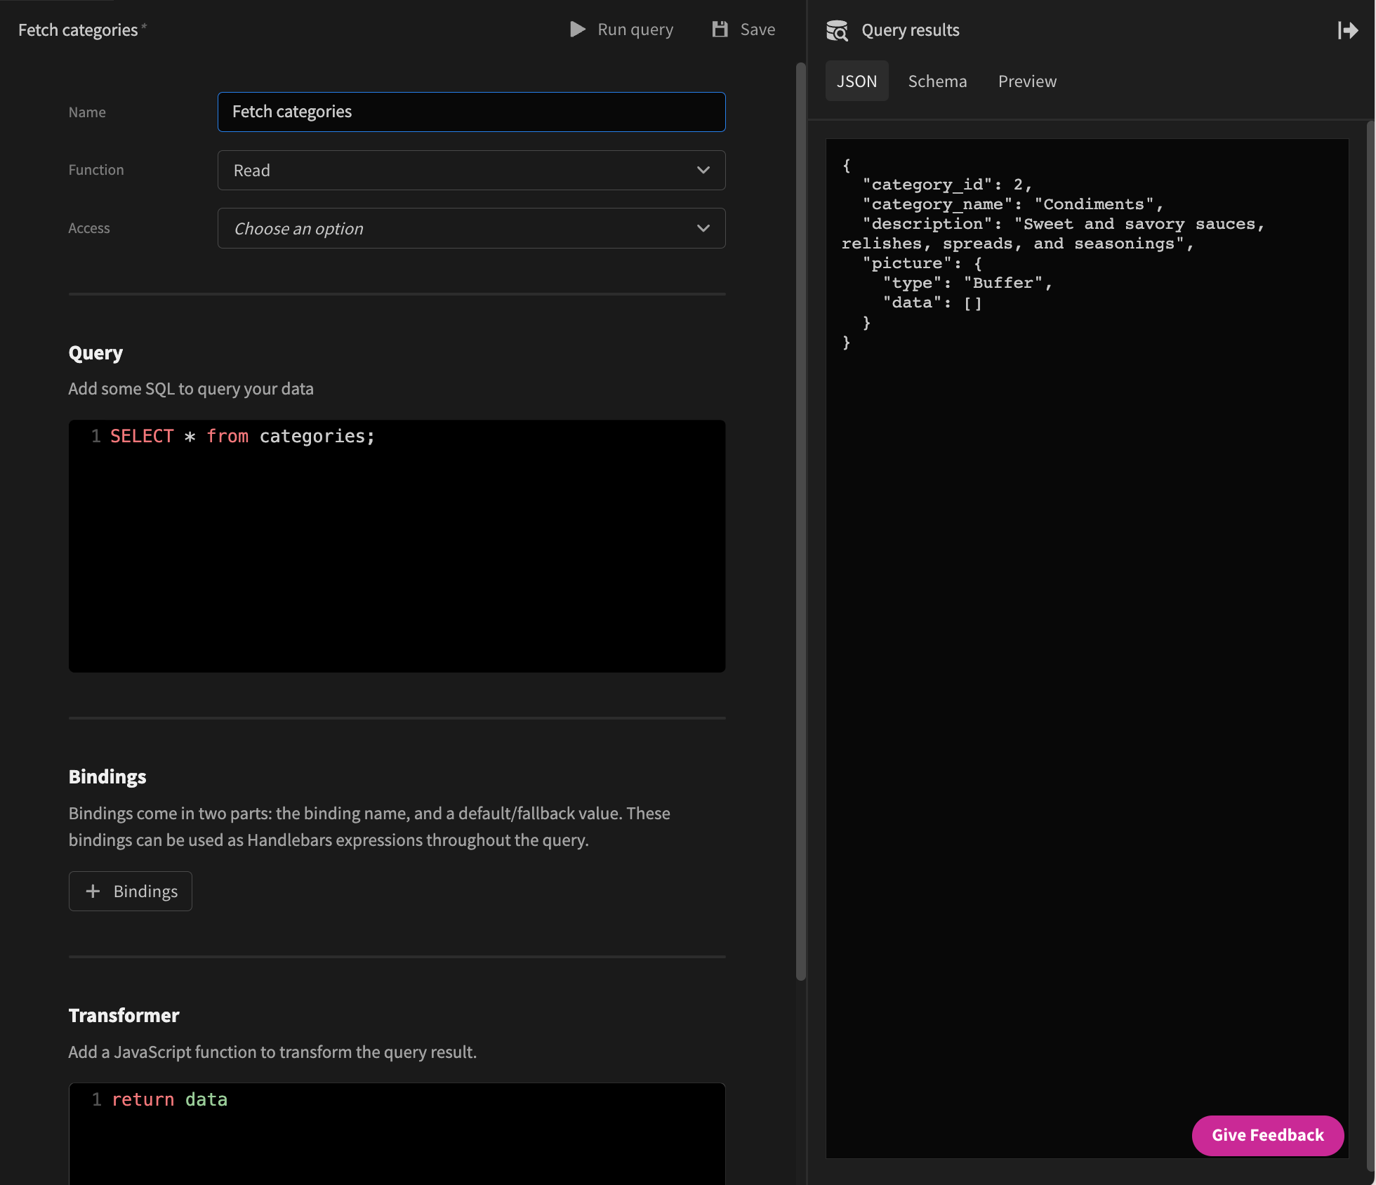Open the Access dropdown options
This screenshot has height=1185, width=1376.
coord(472,228)
